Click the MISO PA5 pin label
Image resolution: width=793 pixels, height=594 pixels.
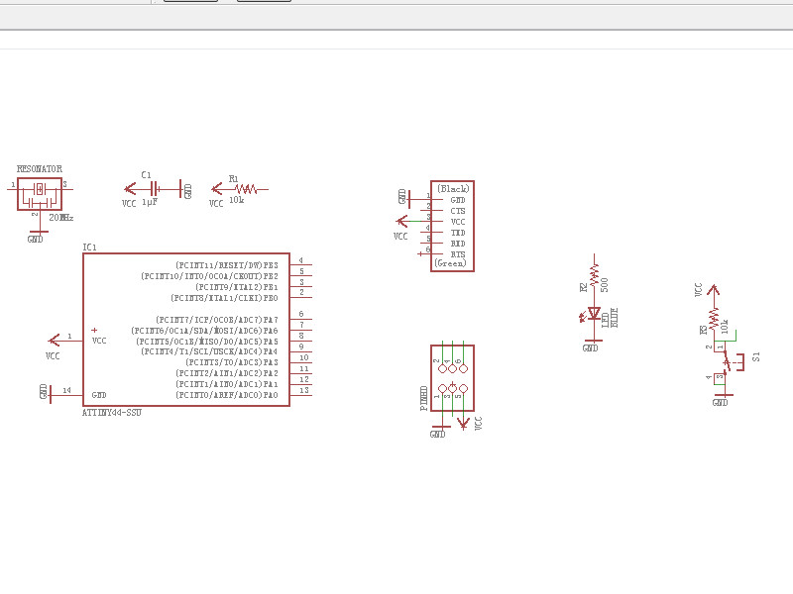click(207, 342)
